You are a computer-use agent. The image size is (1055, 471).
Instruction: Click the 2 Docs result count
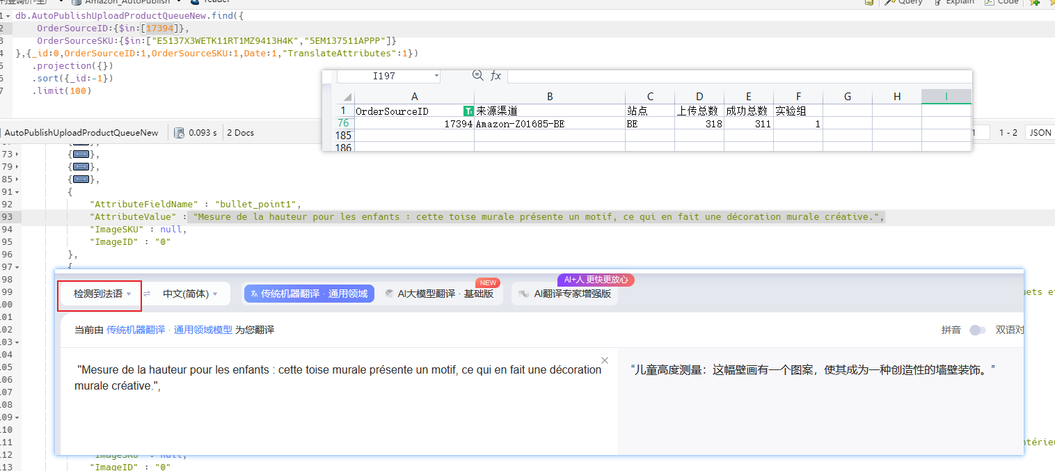[240, 132]
